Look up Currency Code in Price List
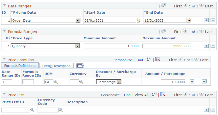This screenshot has height=115, width=218. (61, 110)
